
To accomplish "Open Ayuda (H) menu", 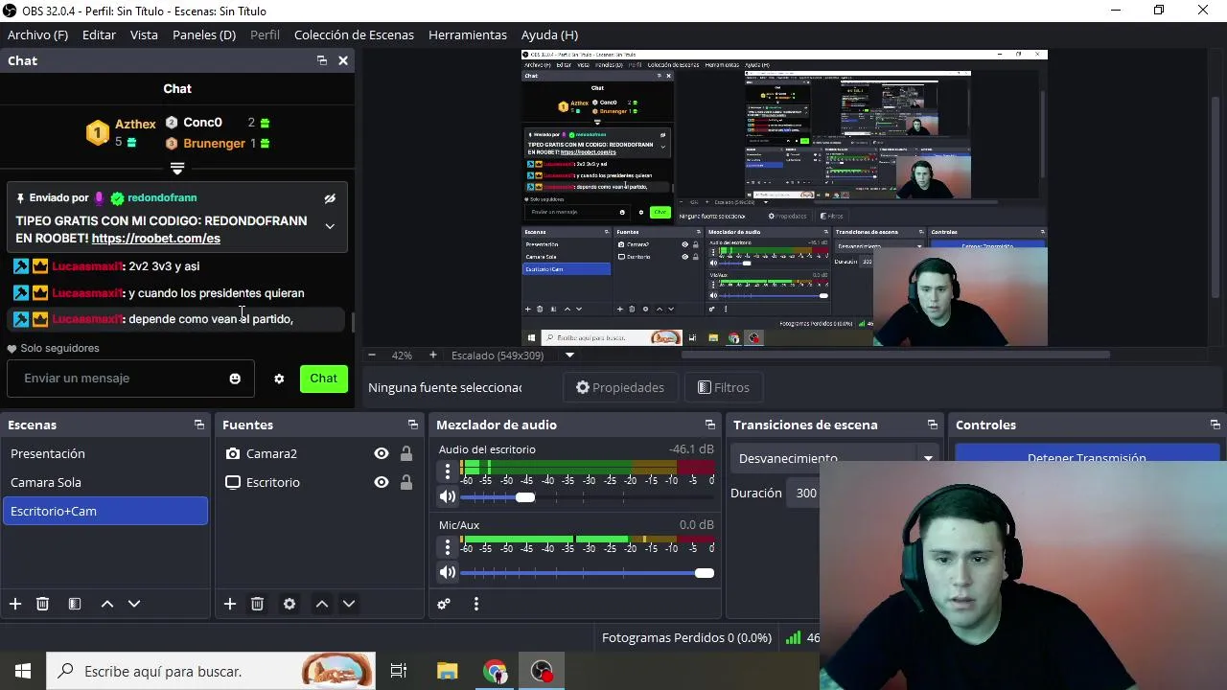I will point(549,34).
